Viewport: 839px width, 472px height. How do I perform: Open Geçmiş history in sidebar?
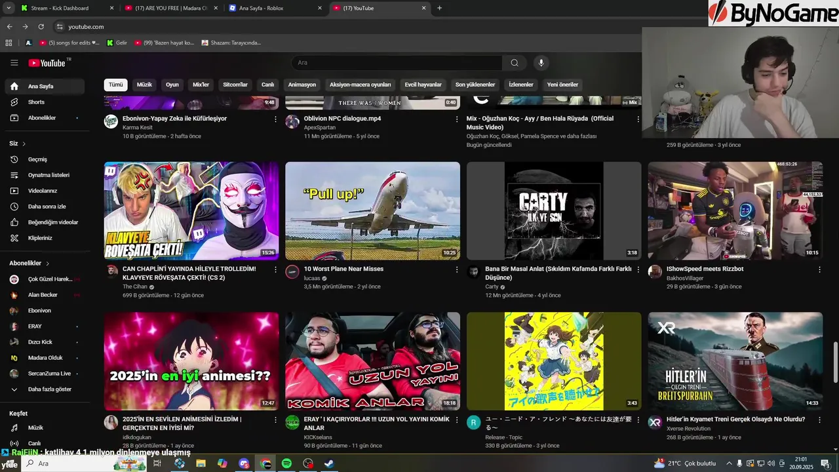pyautogui.click(x=45, y=159)
